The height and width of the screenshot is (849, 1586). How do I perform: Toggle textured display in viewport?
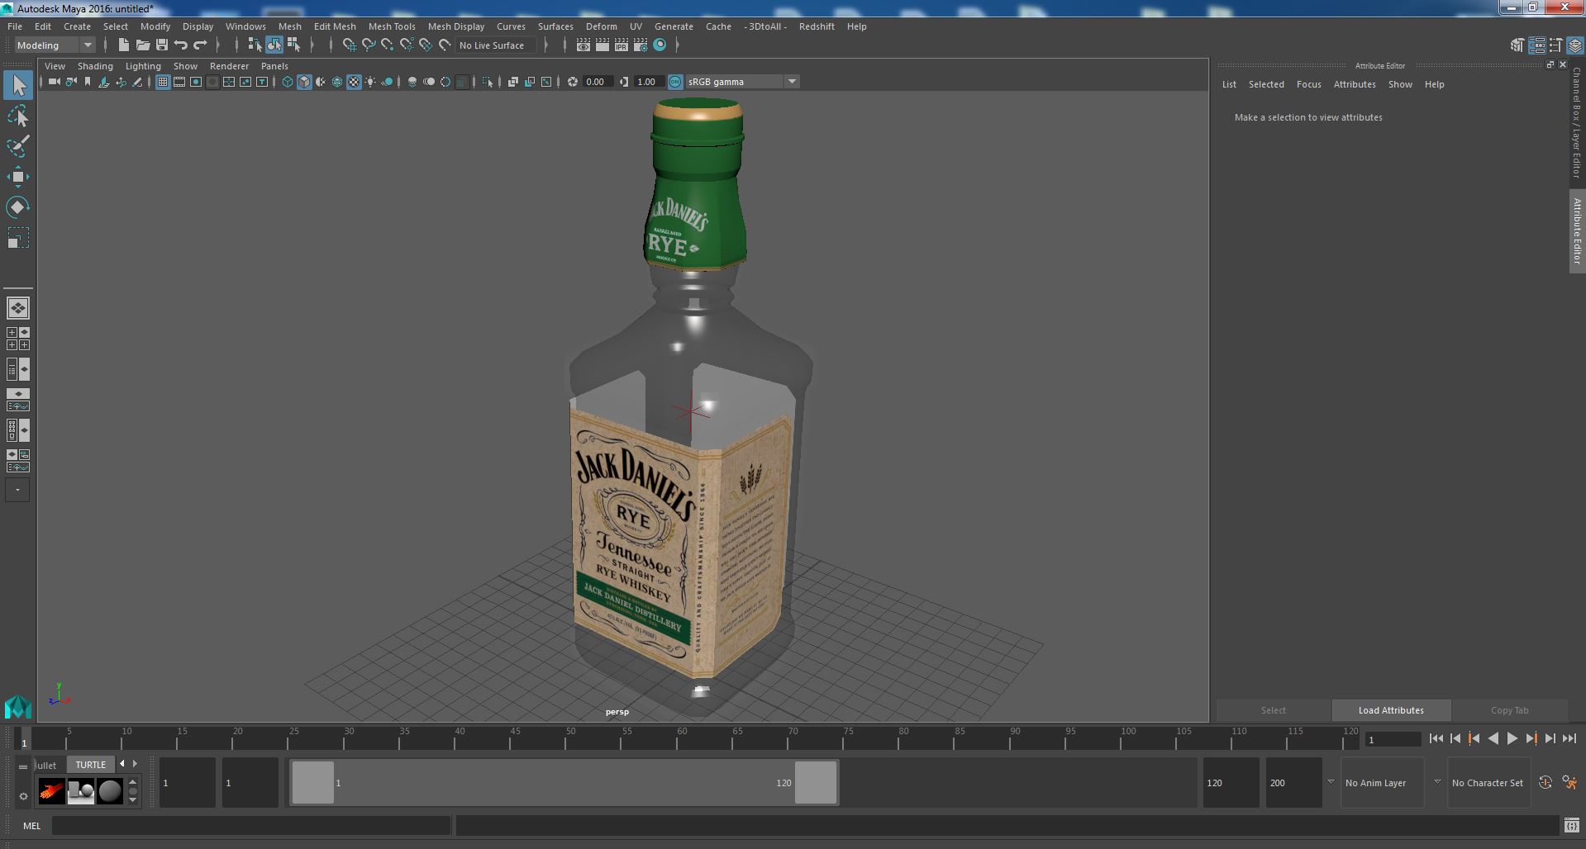click(x=354, y=82)
